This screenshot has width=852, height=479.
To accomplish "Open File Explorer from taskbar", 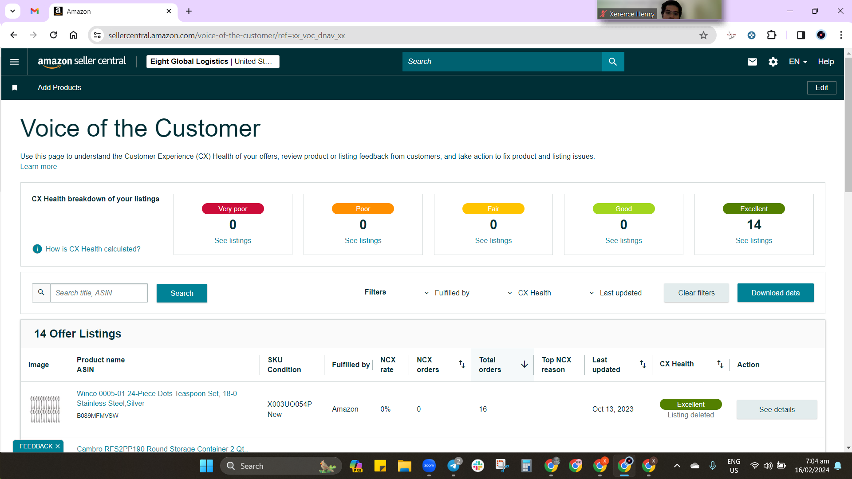I will (x=404, y=466).
